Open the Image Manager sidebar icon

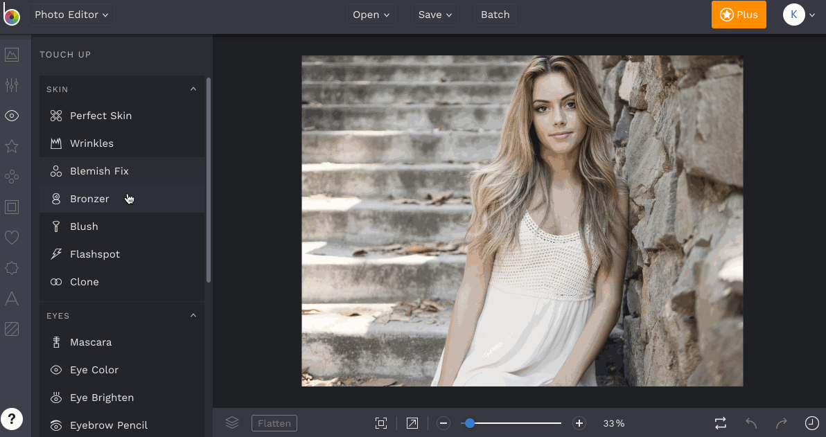click(12, 55)
